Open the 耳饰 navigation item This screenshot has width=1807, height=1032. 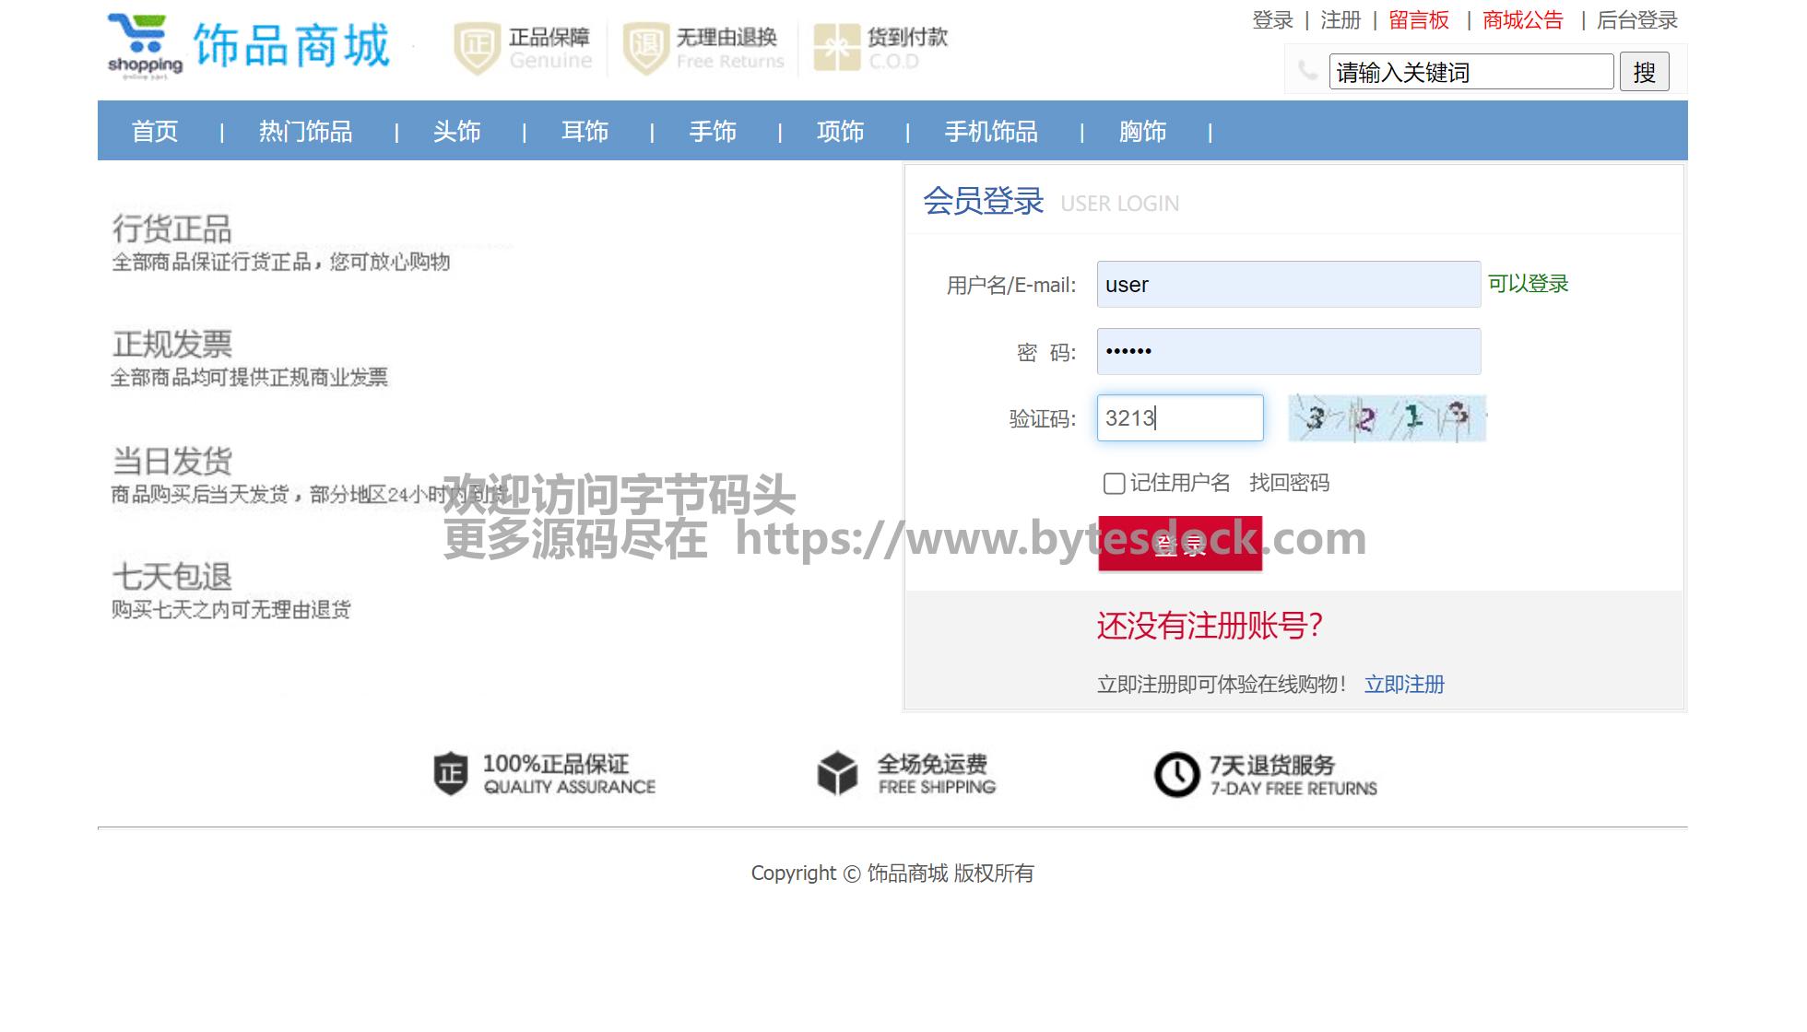pyautogui.click(x=585, y=132)
